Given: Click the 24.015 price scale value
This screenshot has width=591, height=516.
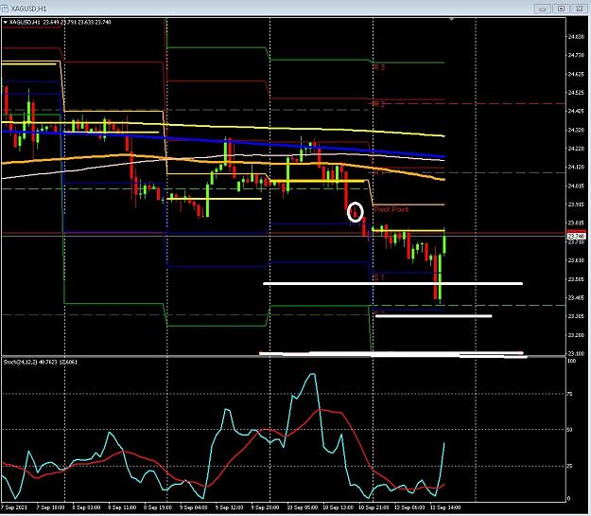Looking at the screenshot, I should pyautogui.click(x=576, y=186).
